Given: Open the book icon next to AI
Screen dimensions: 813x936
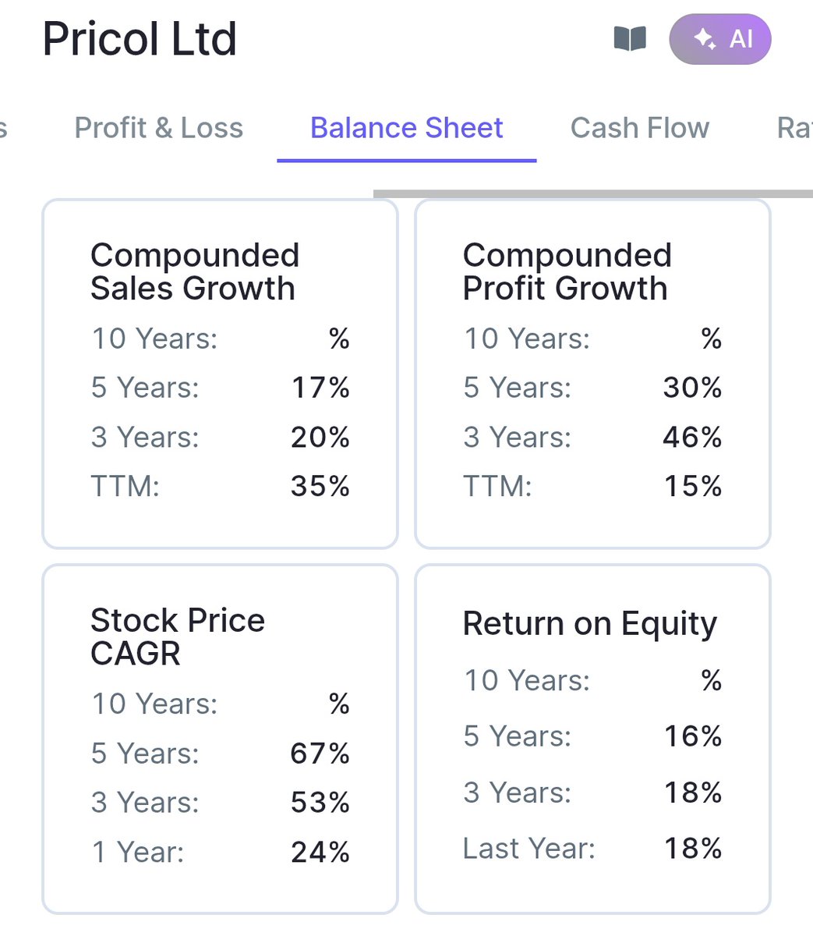Looking at the screenshot, I should click(x=630, y=38).
